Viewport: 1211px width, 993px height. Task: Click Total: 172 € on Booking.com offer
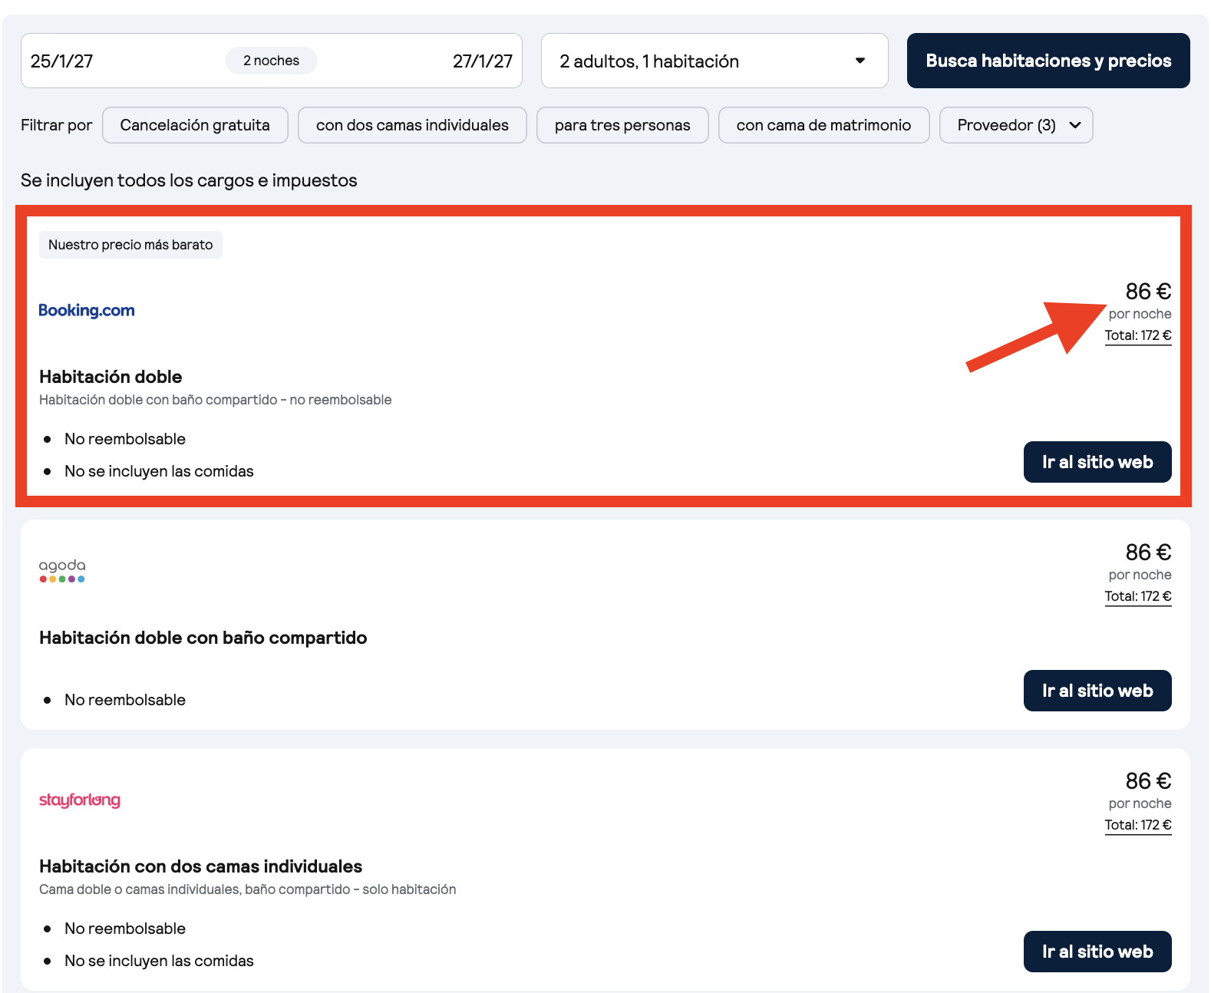pos(1138,335)
